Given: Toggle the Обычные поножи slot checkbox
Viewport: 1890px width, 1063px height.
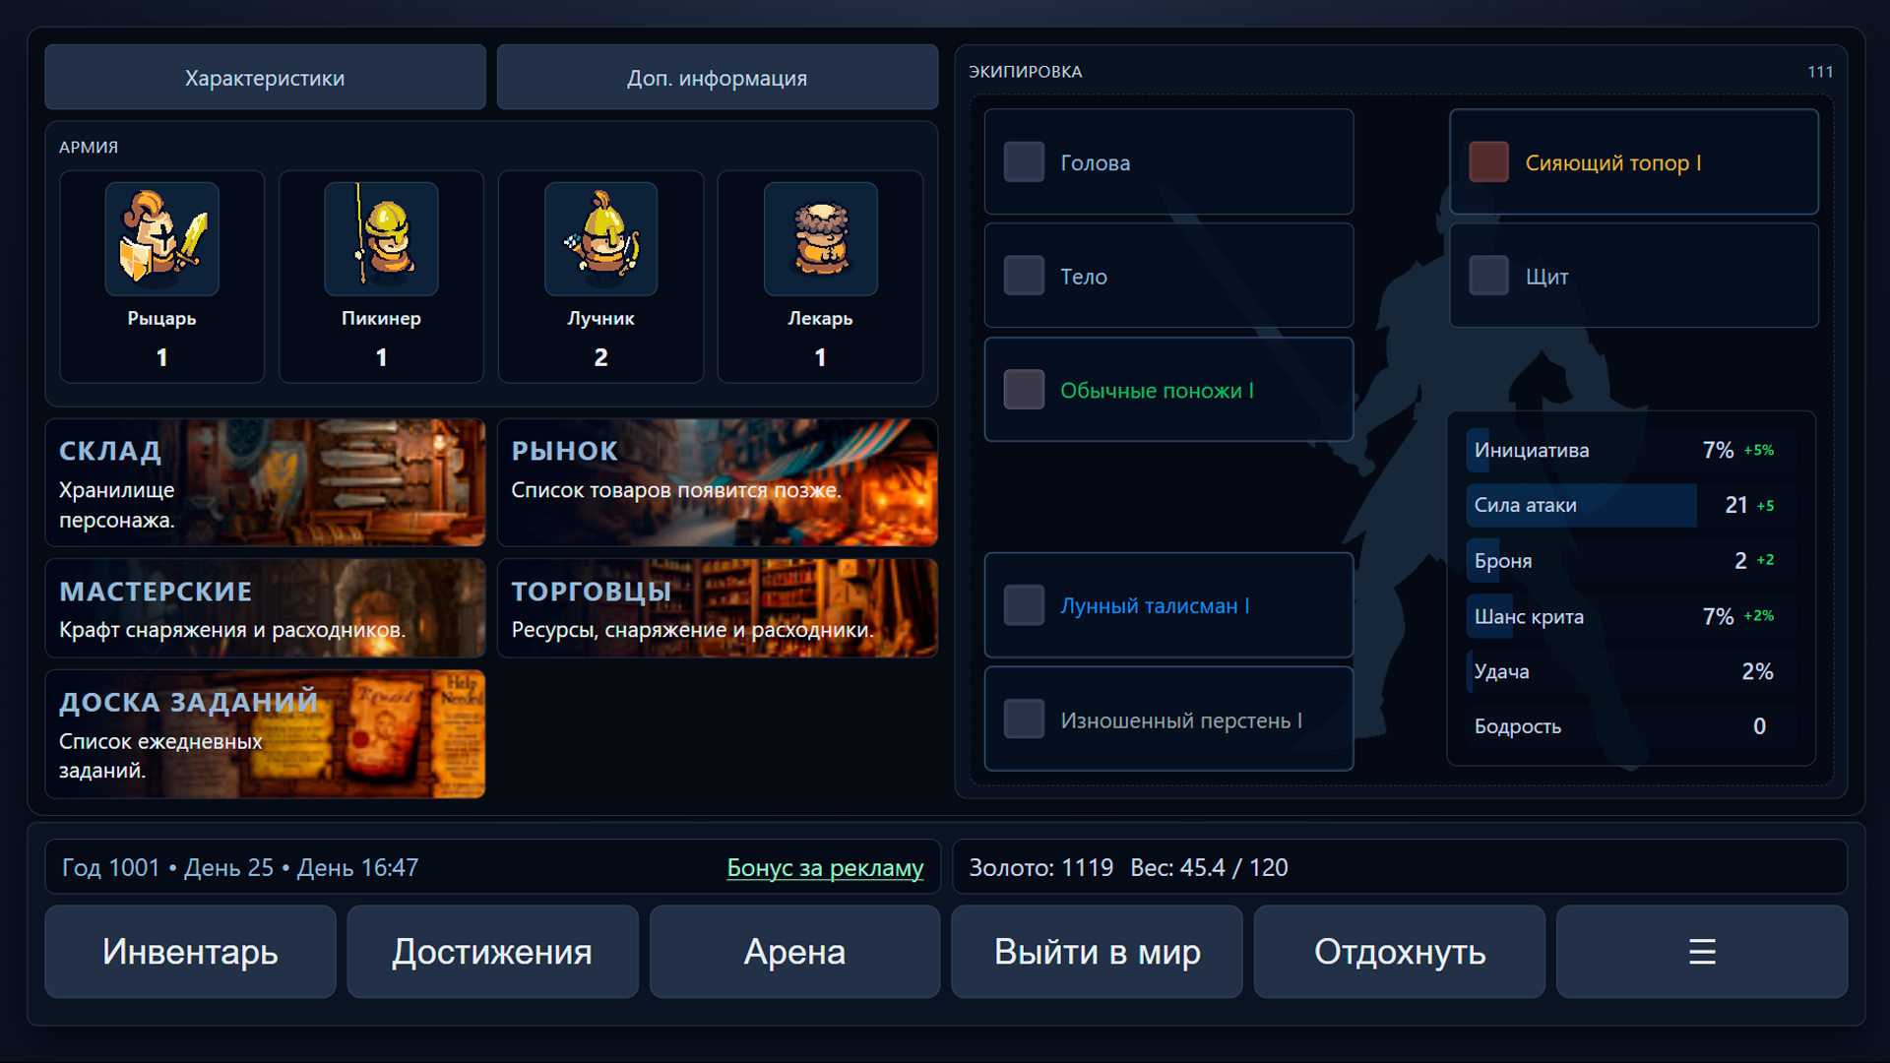Looking at the screenshot, I should coord(1024,389).
